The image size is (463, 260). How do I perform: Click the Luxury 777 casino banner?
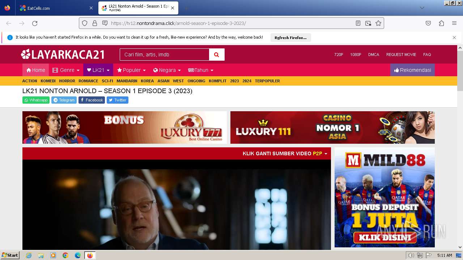coord(124,127)
